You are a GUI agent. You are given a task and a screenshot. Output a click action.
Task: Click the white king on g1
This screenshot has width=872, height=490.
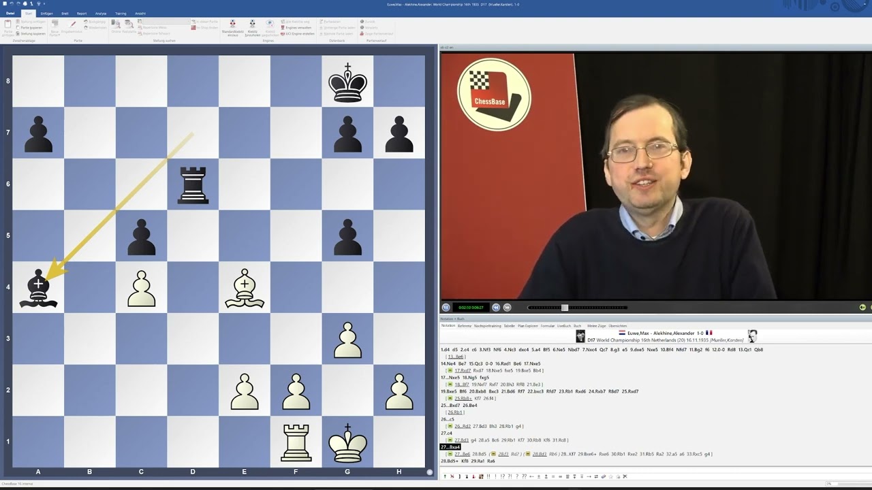347,442
